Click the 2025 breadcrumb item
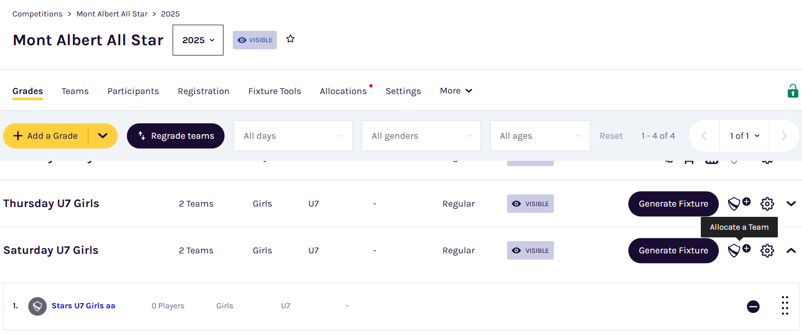Screen dimensions: 802x334 [171, 14]
